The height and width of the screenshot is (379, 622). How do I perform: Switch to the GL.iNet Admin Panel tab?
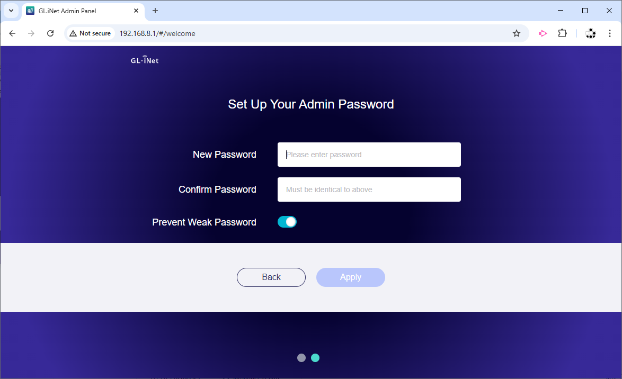click(79, 11)
